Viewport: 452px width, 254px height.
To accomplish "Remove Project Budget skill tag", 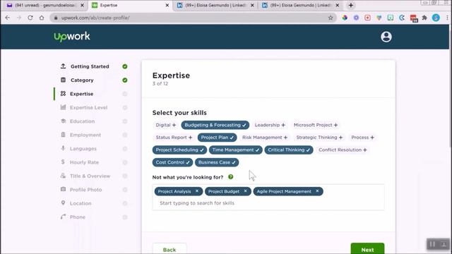I will click(x=245, y=191).
